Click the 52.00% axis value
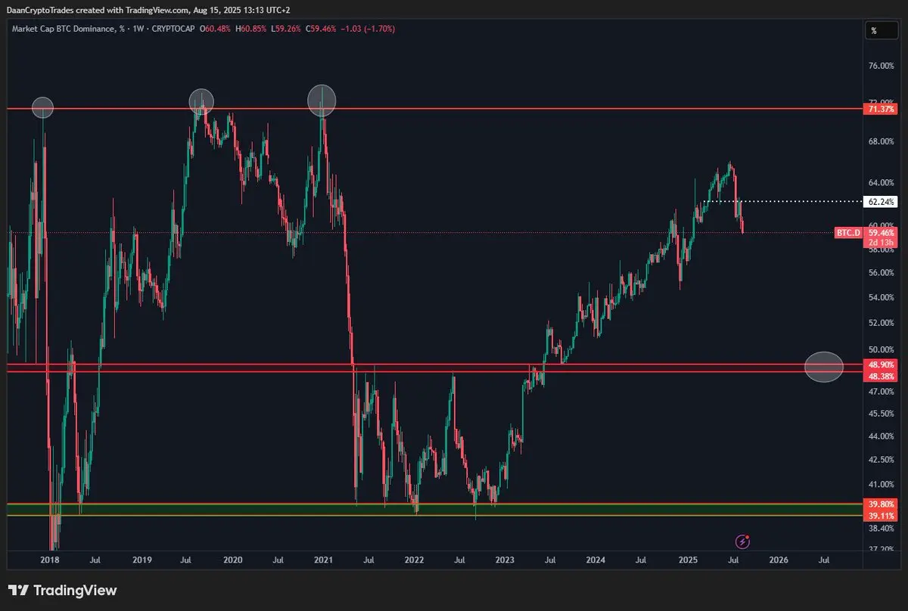Image resolution: width=908 pixels, height=611 pixels. 882,323
